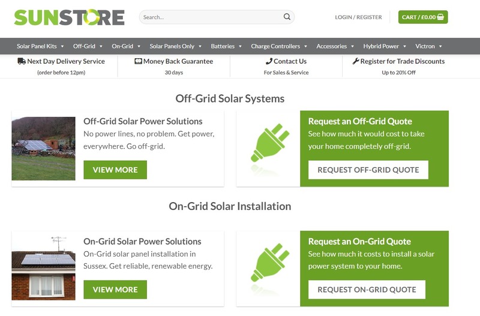This screenshot has height=316, width=480.
Task: Click the Login / Register link
Action: (x=358, y=17)
